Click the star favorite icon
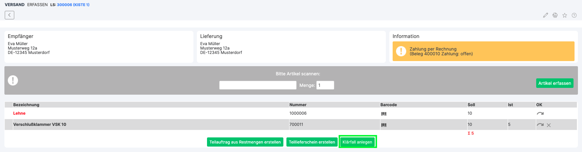 click(x=565, y=15)
